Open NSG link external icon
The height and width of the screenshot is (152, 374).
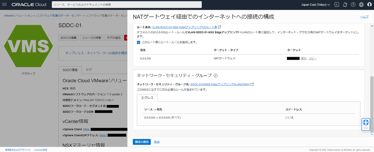pos(252,84)
